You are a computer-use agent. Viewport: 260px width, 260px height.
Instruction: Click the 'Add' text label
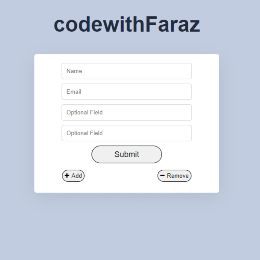click(x=77, y=176)
